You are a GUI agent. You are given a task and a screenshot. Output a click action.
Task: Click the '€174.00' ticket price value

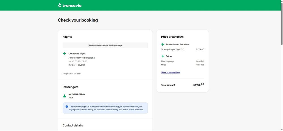click(200, 49)
